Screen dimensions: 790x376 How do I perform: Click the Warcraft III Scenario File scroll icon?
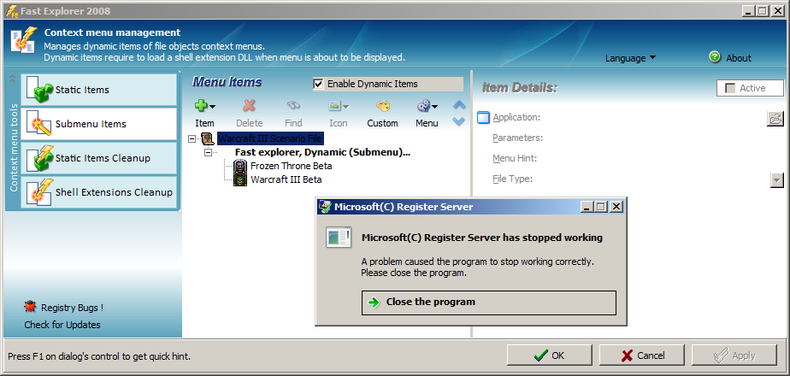[207, 138]
